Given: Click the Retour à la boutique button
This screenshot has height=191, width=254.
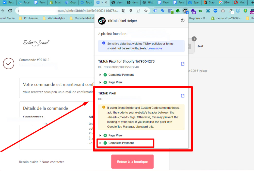Looking at the screenshot, I should click(x=132, y=161).
